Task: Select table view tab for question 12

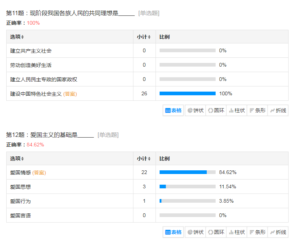Action: (174, 232)
